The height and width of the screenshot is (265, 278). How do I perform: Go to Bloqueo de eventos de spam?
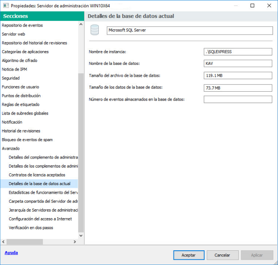[x=27, y=140]
